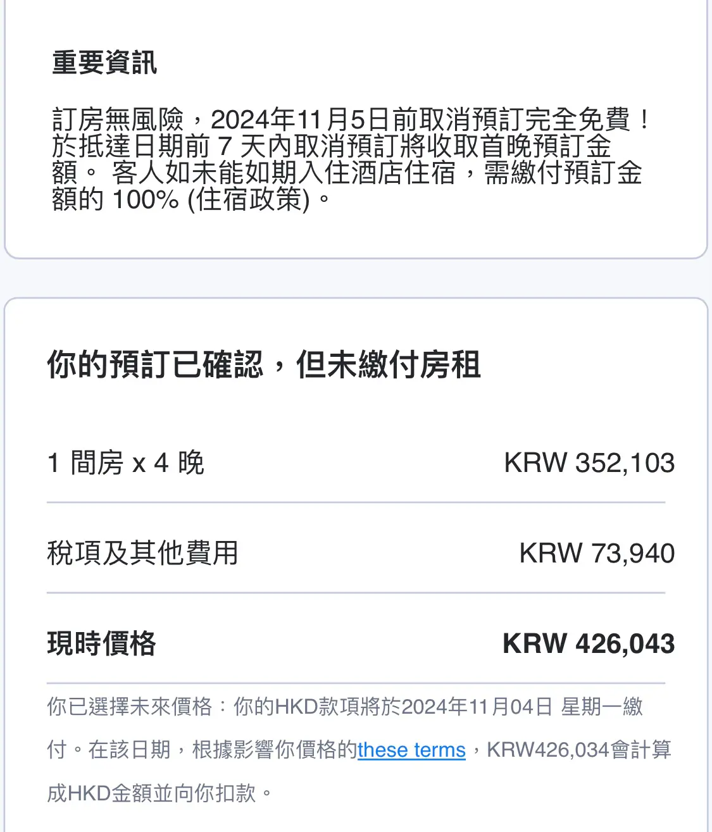Click the 成HKD金額並向你扣款 footnote line
The width and height of the screenshot is (712, 832).
point(153,793)
